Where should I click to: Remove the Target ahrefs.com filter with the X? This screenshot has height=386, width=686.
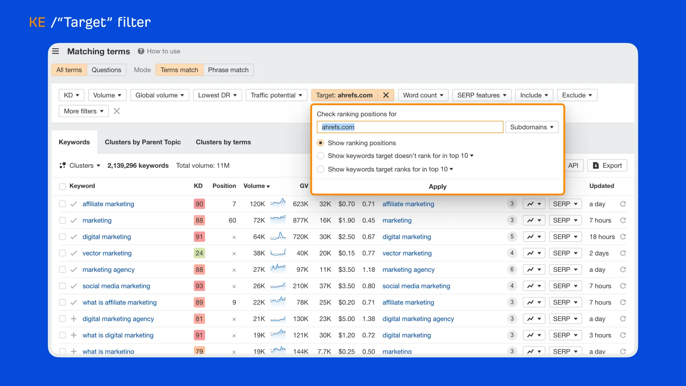click(386, 95)
